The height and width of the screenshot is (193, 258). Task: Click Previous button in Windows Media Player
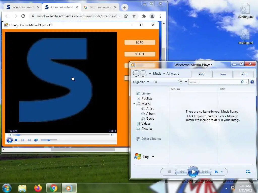coord(181,172)
